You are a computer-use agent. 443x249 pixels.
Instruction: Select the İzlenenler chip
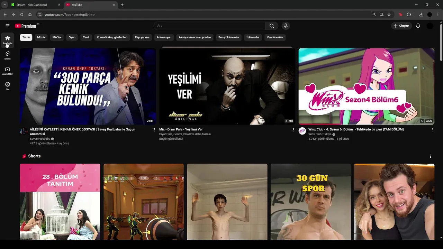pos(253,37)
